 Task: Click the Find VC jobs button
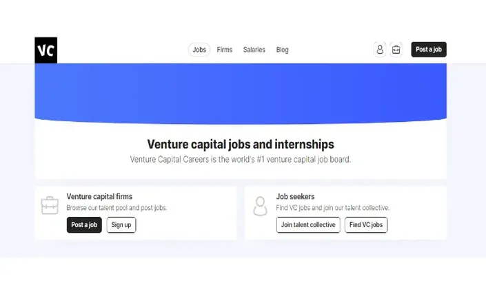click(x=366, y=224)
